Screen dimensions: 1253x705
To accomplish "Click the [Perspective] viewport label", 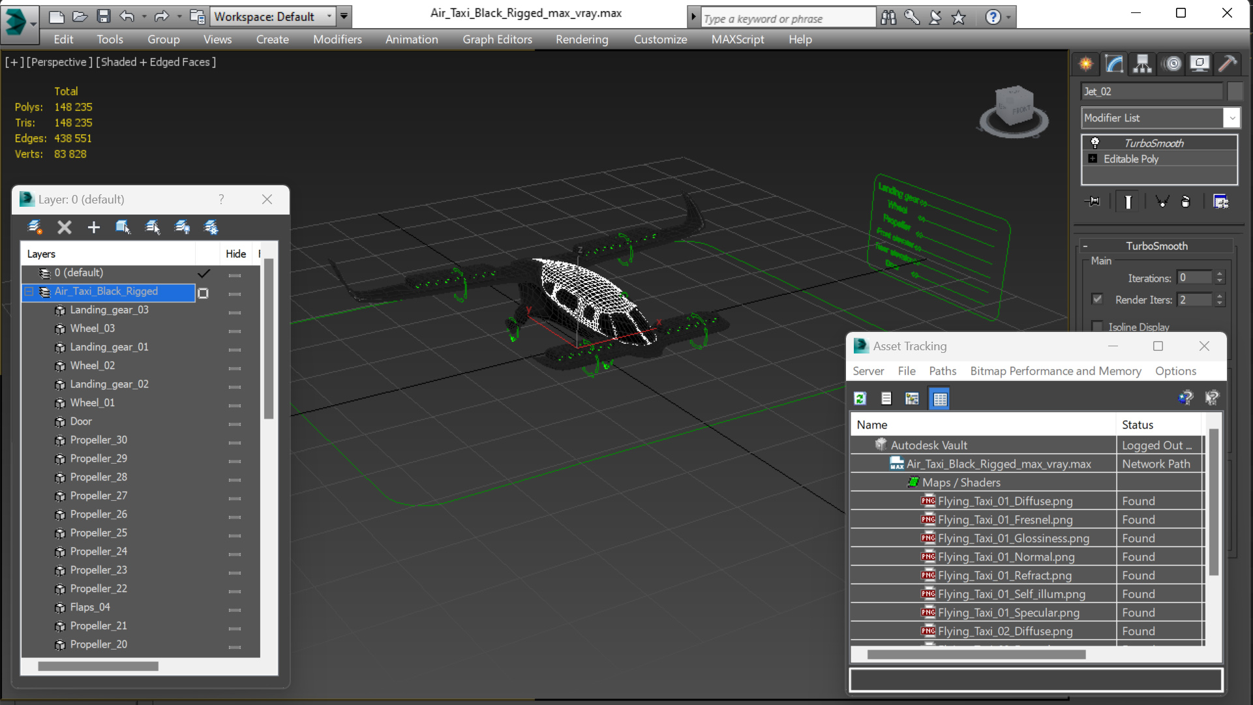I will coord(59,62).
